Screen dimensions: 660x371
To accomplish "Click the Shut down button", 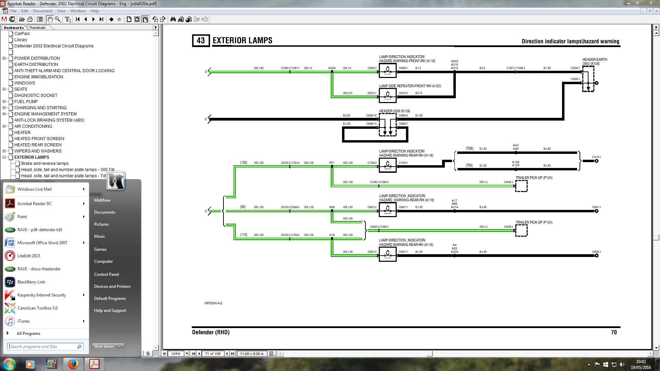I will [104, 347].
